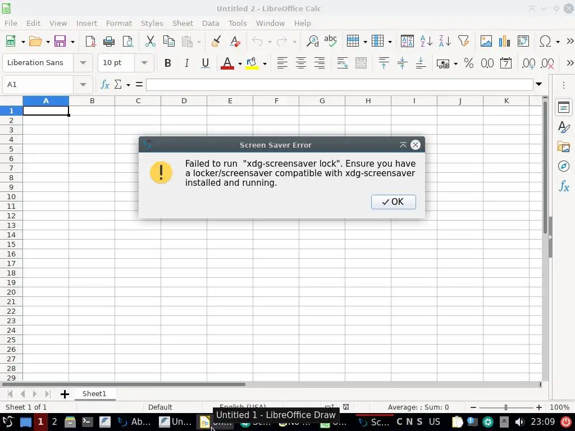This screenshot has height=431, width=575.
Task: Apply red Font Color swatch
Action: point(227,63)
